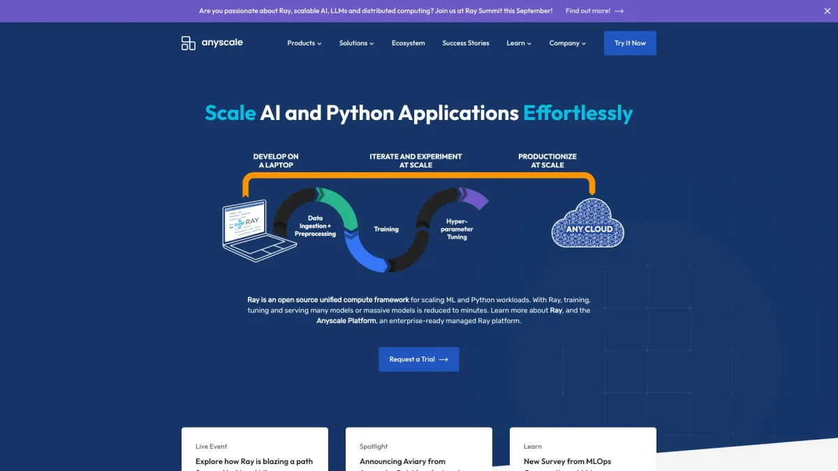The image size is (838, 471).
Task: Click the arrow beside Find out more
Action: coord(619,11)
